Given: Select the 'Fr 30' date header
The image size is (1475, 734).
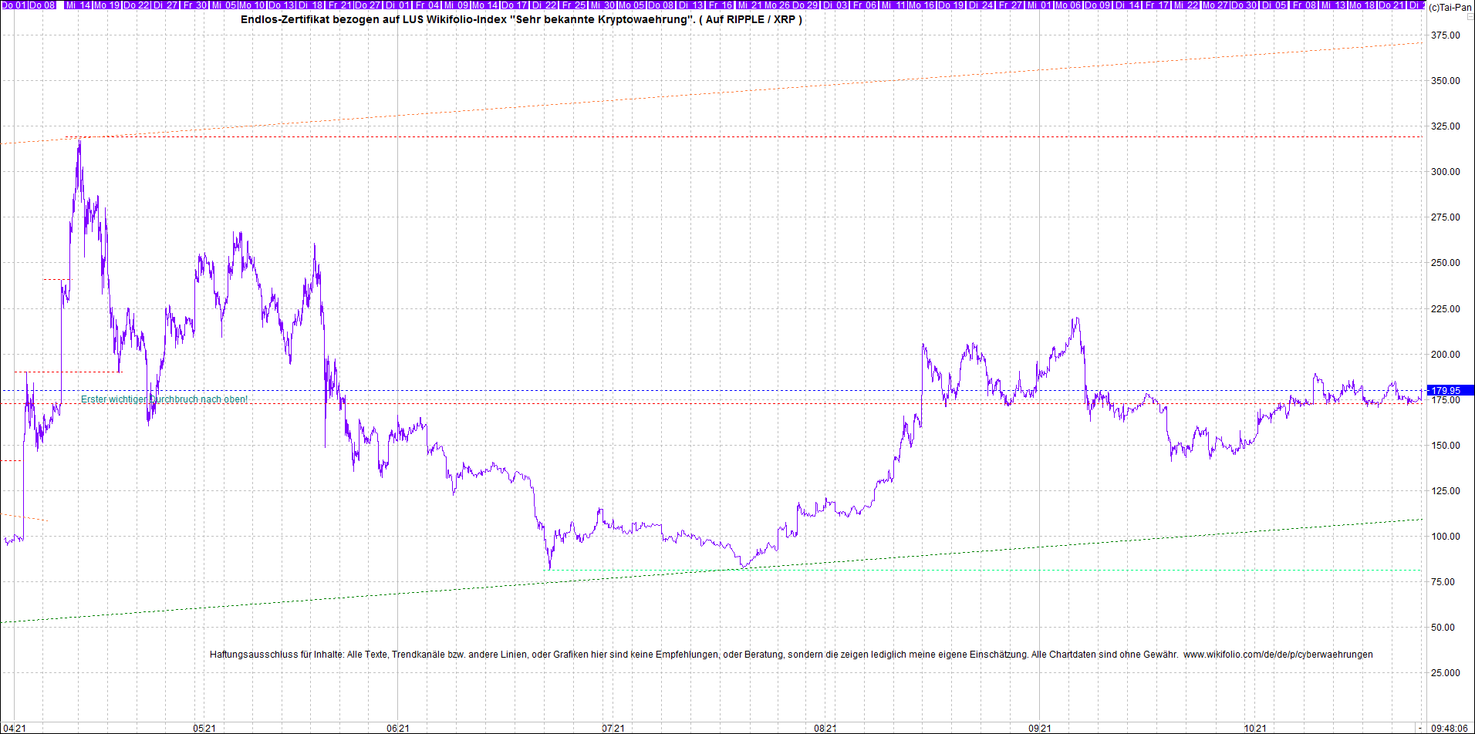Looking at the screenshot, I should coord(194,5).
